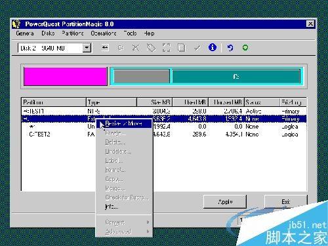
Task: Click the Apply button
Action: click(225, 201)
